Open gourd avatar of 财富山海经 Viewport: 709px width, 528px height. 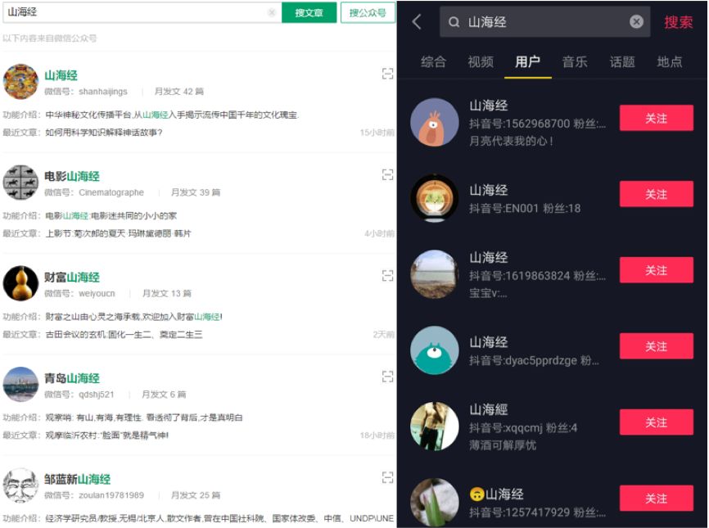[x=20, y=283]
